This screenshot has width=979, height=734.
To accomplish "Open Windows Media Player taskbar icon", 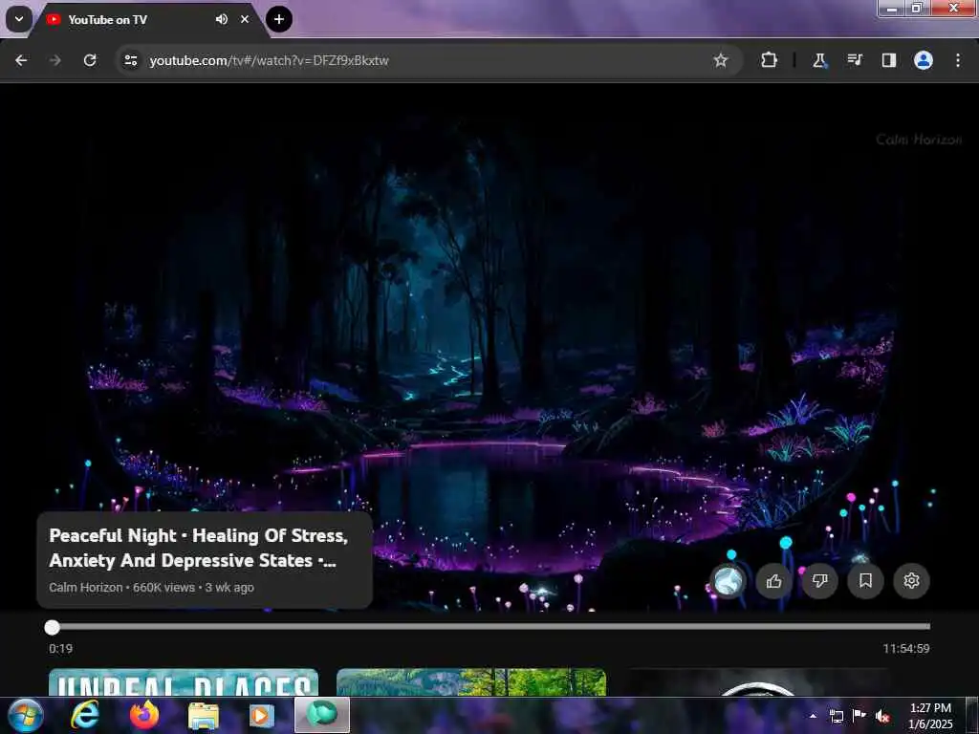I will coord(262,715).
